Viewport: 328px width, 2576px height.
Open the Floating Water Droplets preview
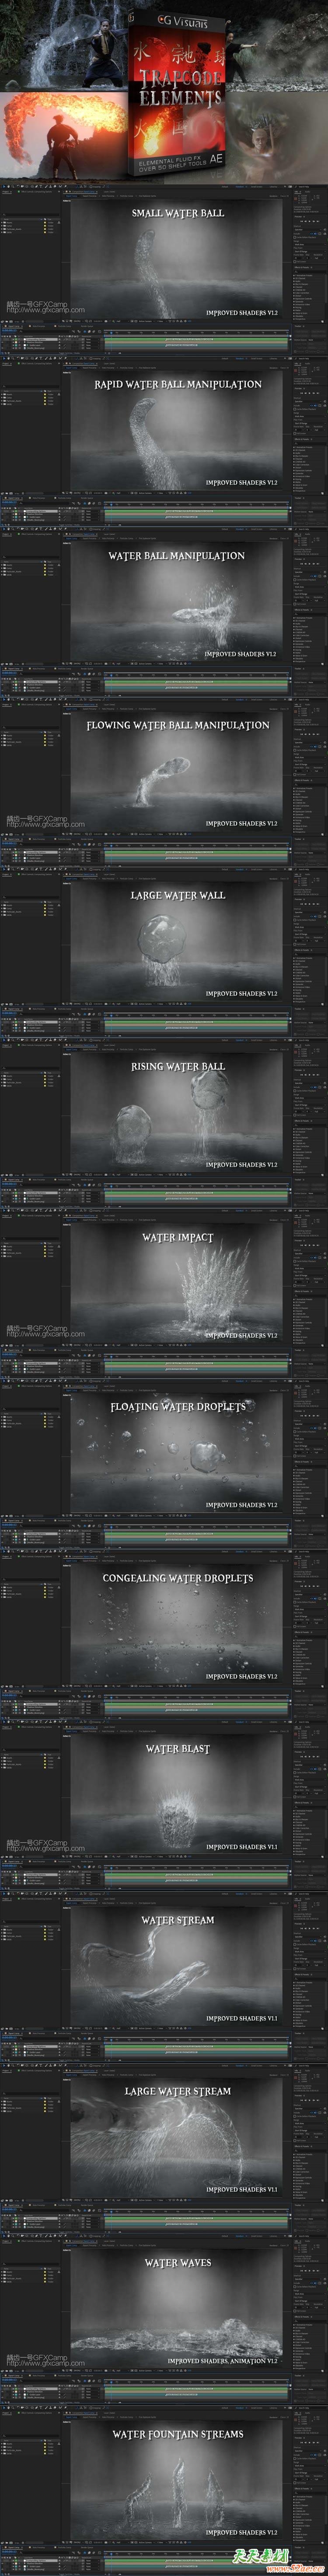click(x=178, y=1454)
